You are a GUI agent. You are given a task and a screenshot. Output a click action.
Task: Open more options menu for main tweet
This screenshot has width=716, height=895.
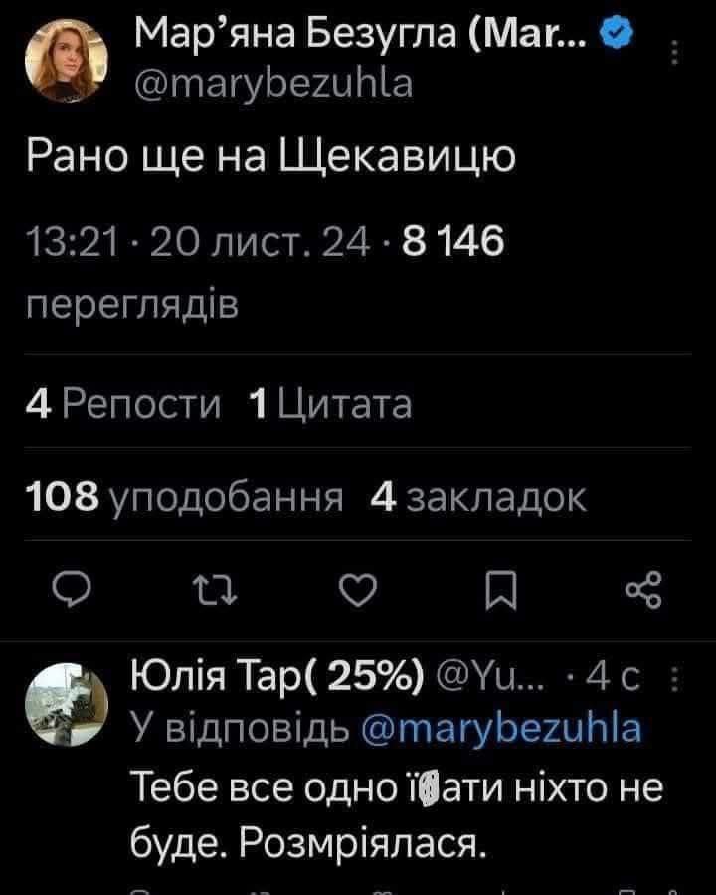pos(675,53)
